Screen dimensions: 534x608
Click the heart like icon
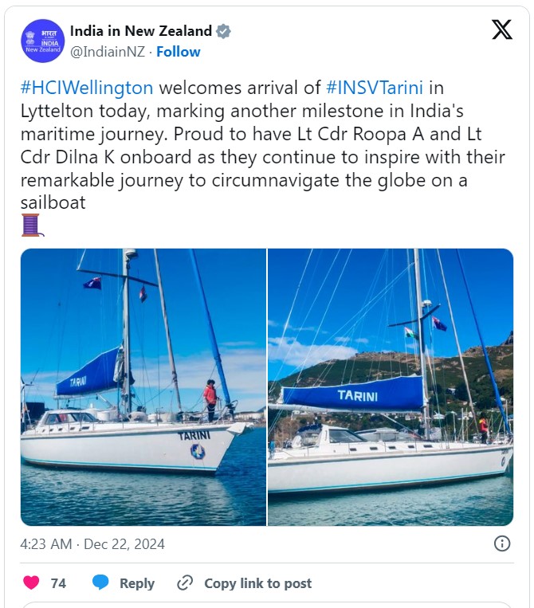tap(31, 583)
